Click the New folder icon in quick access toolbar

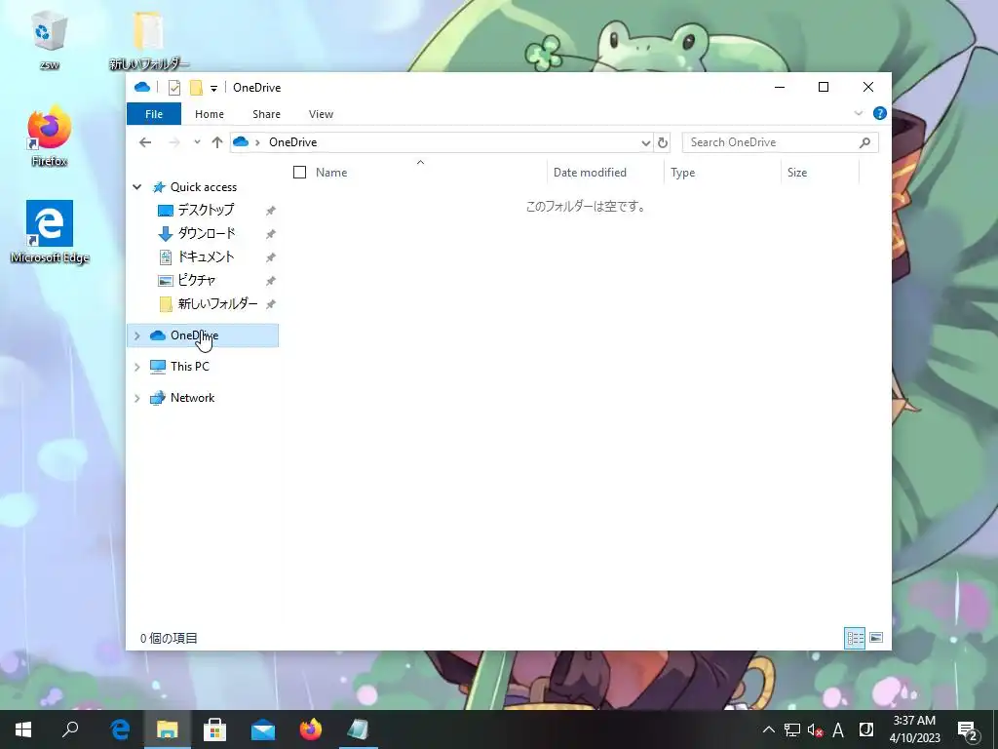tap(196, 87)
